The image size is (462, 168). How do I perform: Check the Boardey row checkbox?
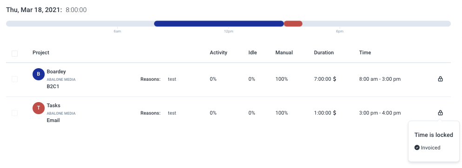[x=15, y=79]
